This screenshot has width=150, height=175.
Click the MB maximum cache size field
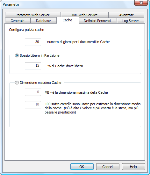33,92
